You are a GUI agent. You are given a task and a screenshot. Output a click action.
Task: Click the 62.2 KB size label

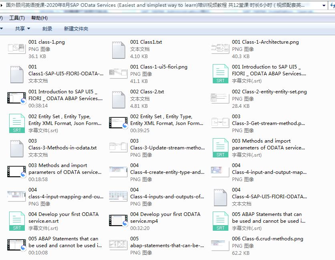pyautogui.click(x=241, y=253)
